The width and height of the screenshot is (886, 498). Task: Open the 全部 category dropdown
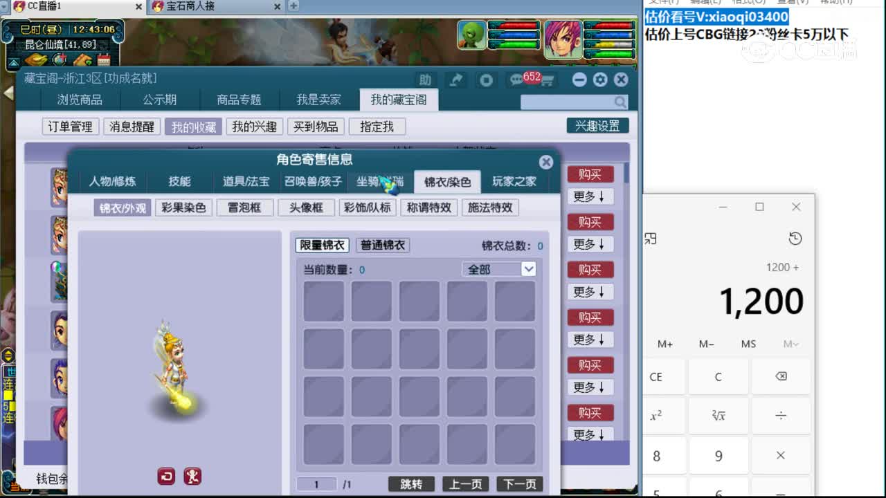click(x=499, y=268)
